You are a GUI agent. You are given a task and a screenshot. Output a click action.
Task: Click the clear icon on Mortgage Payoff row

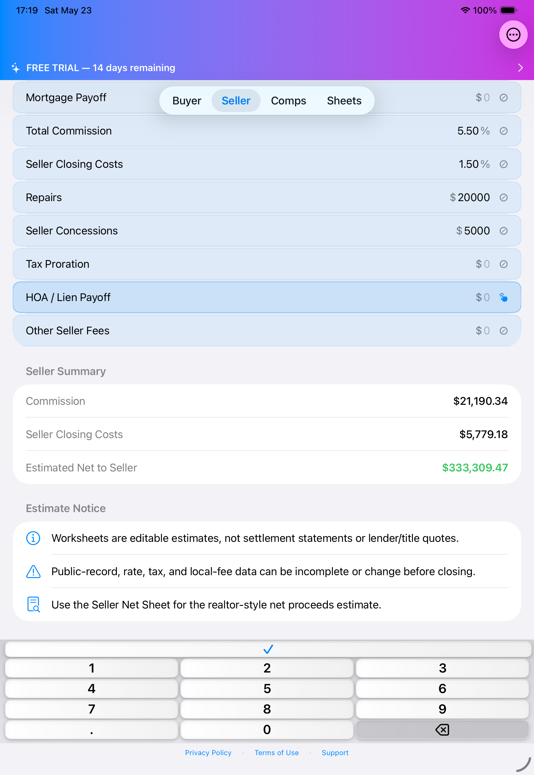(x=503, y=98)
